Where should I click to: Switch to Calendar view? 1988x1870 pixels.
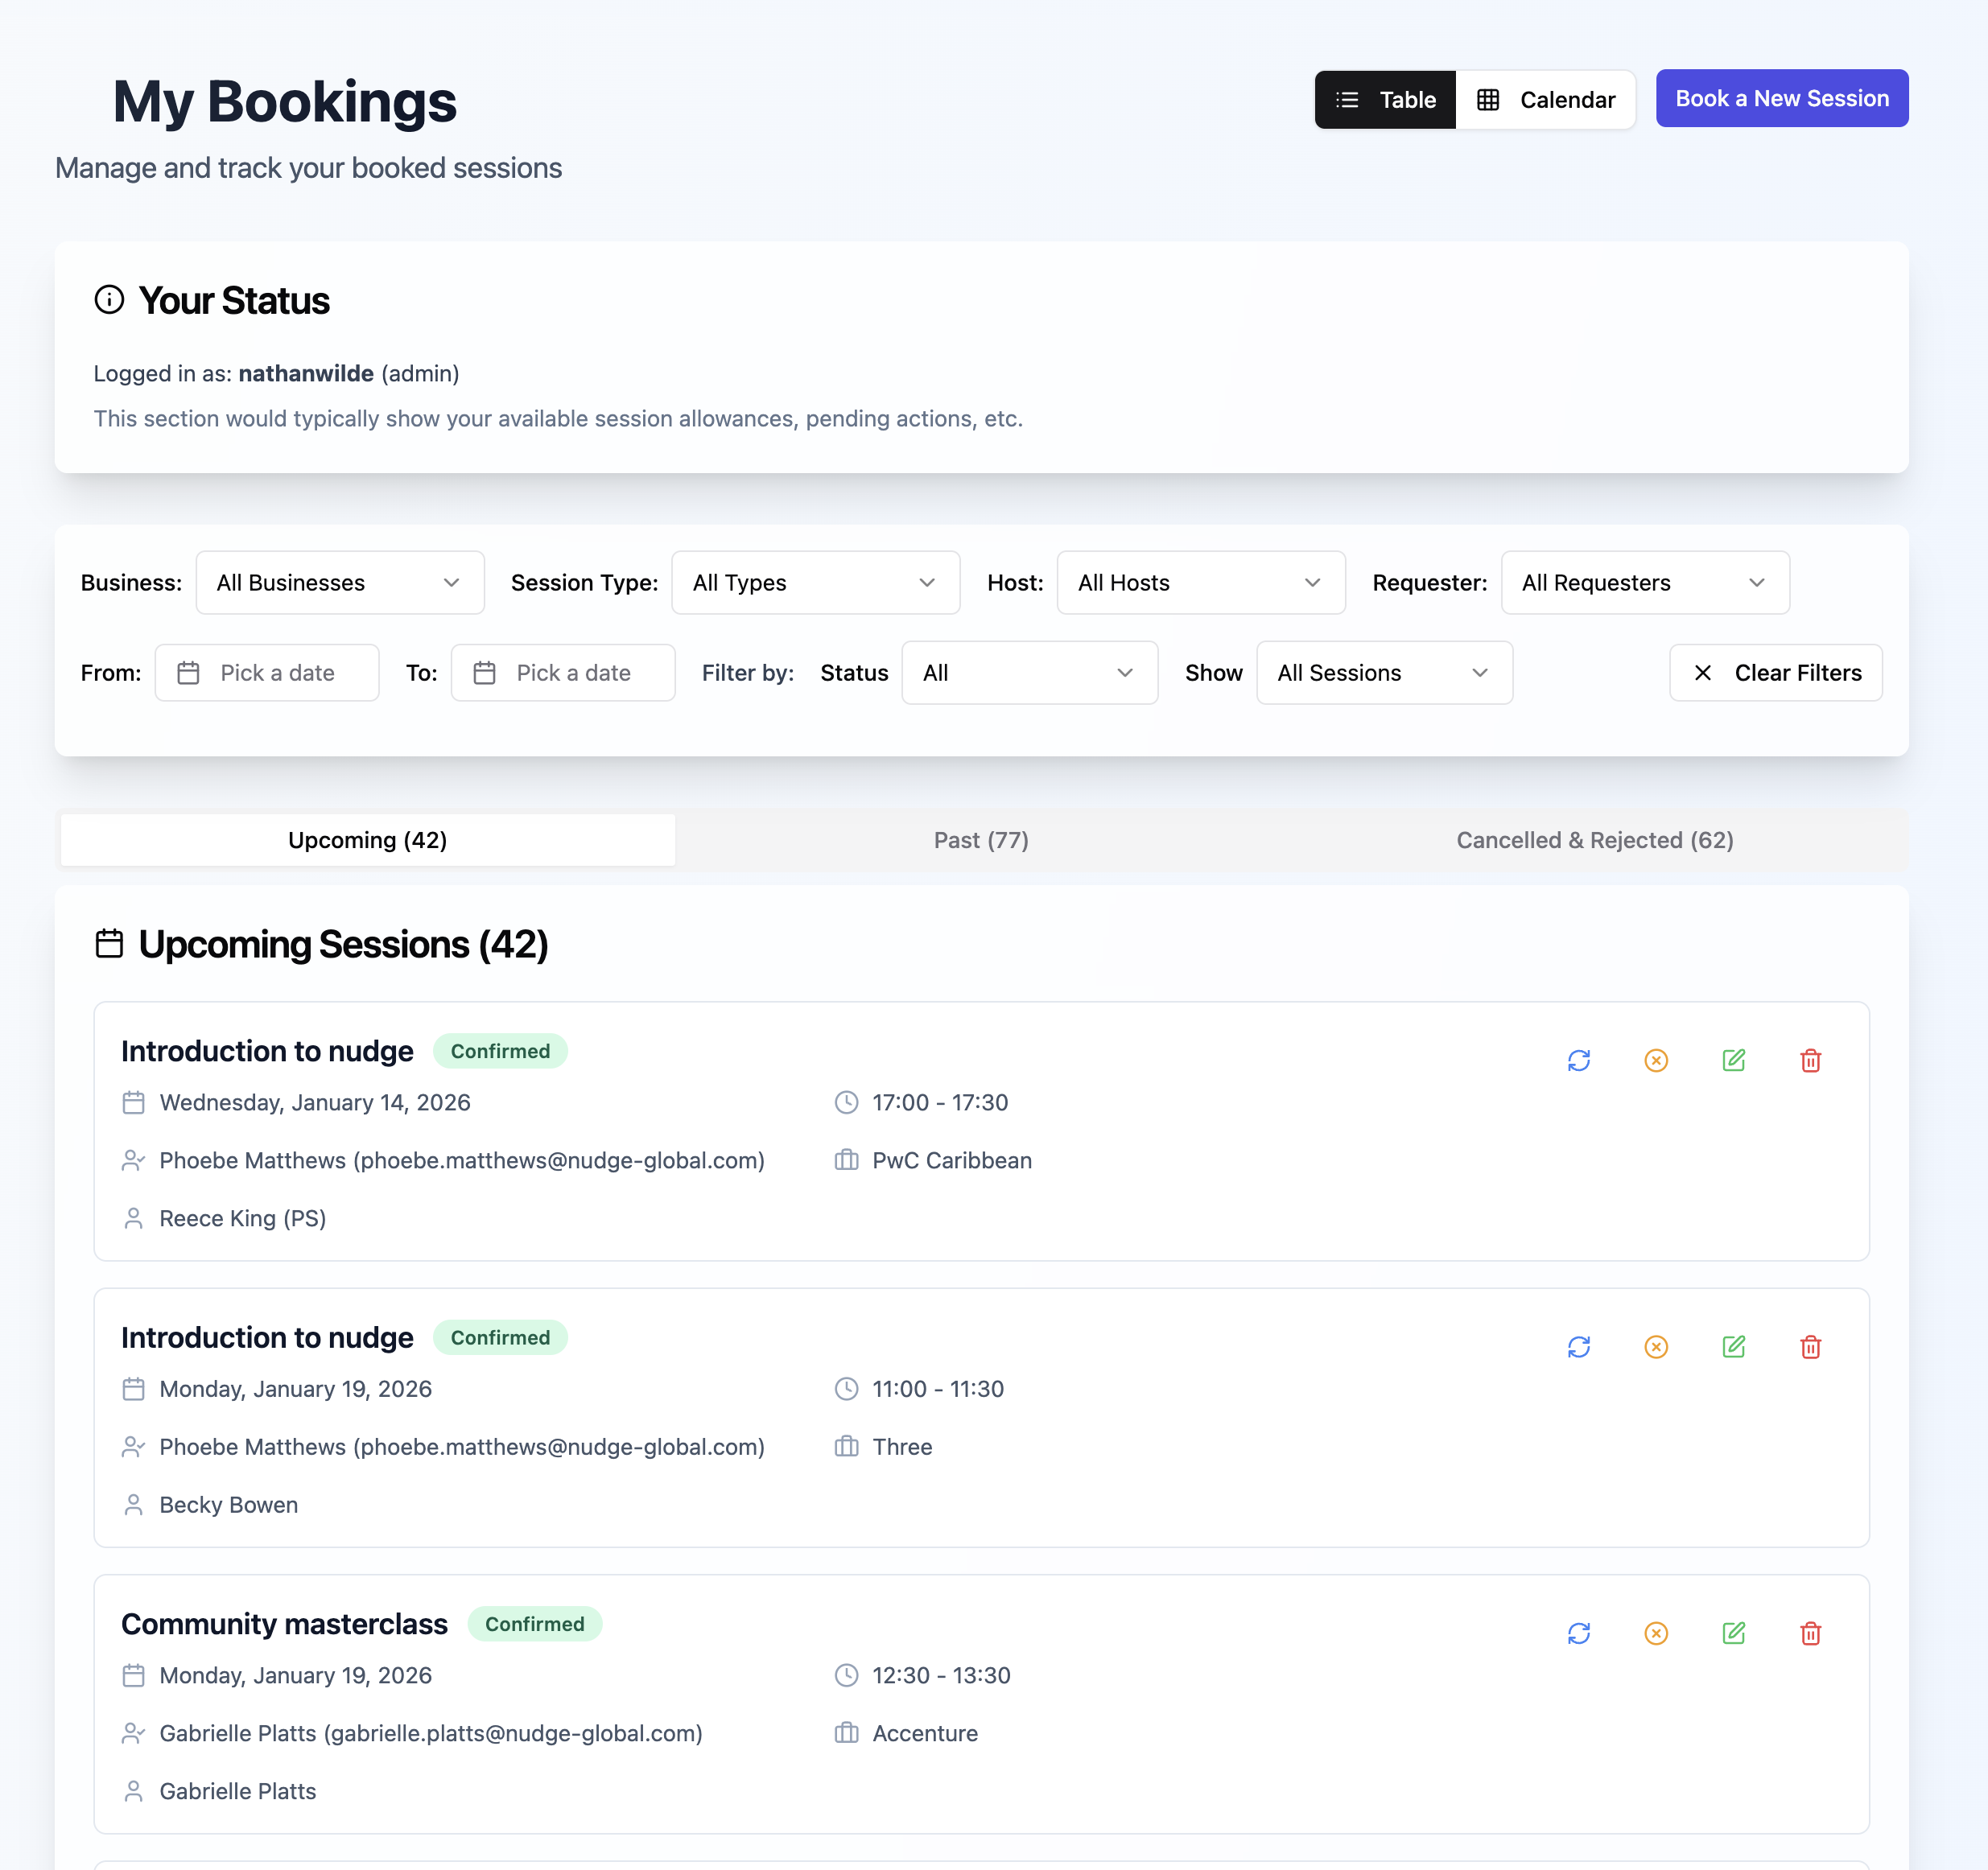click(x=1545, y=100)
